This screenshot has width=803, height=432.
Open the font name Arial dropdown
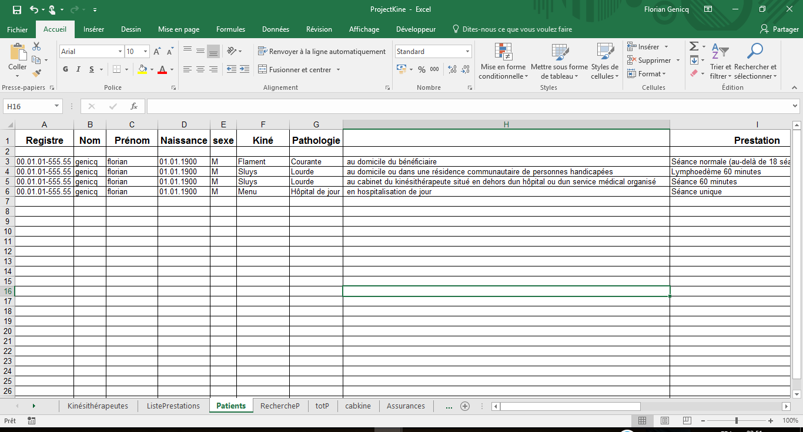120,52
